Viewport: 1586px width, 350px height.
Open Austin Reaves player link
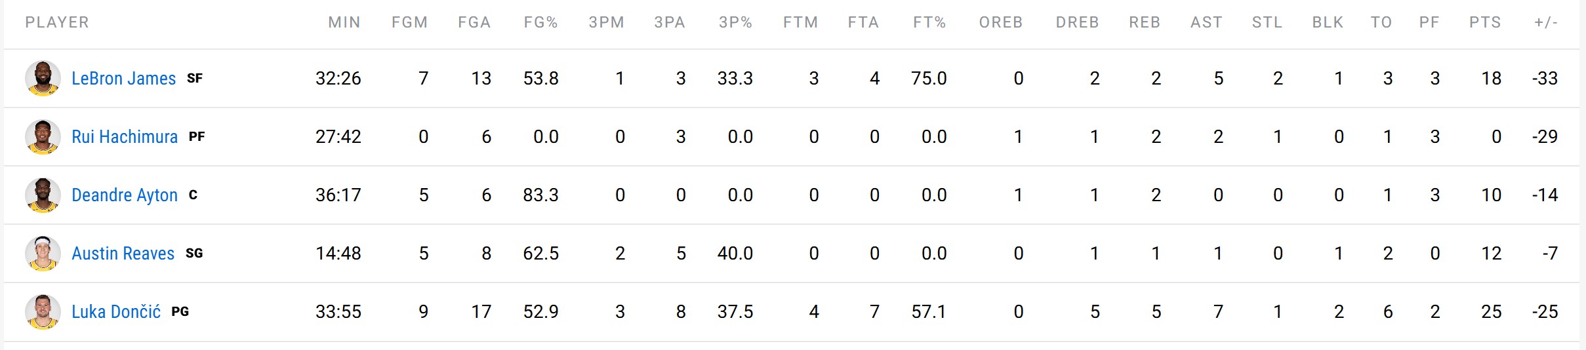(123, 254)
